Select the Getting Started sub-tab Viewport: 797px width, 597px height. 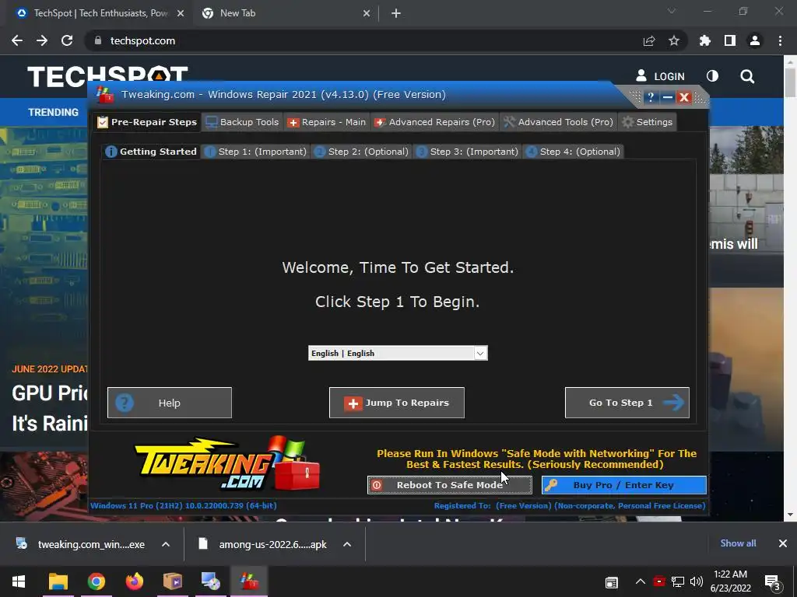[151, 152]
